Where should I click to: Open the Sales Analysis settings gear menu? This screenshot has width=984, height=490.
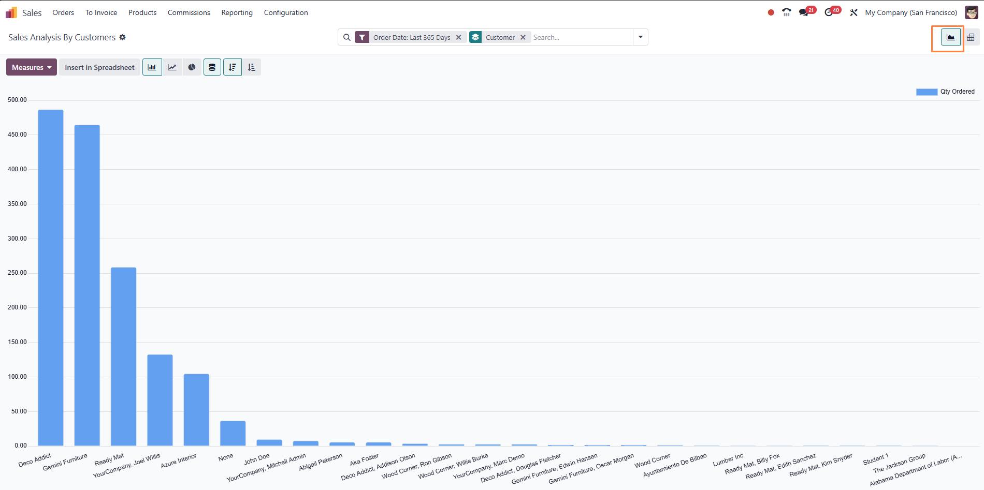coord(123,37)
